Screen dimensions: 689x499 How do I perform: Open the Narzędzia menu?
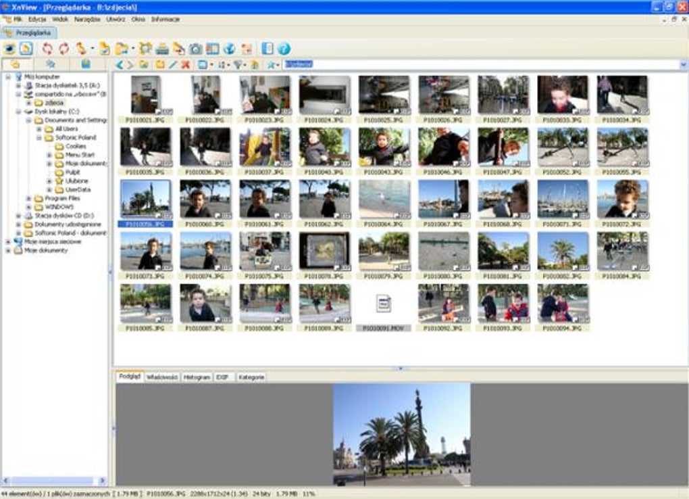pos(87,20)
